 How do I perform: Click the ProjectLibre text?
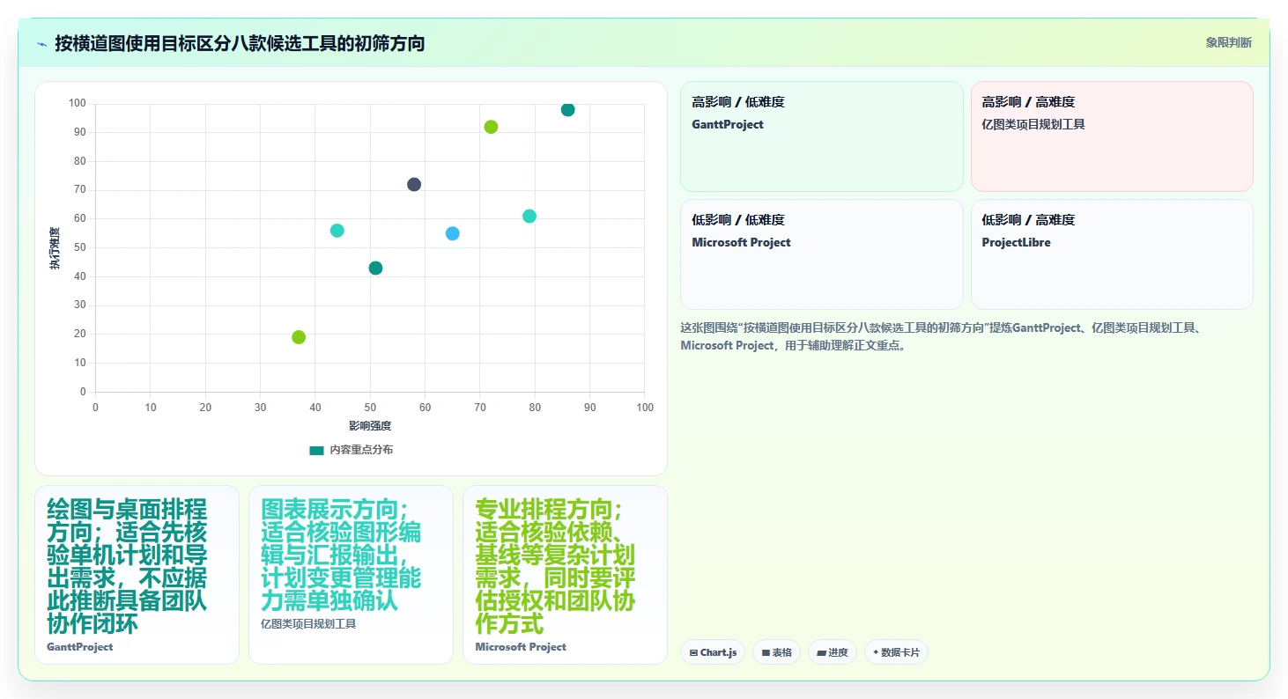[x=1016, y=243]
